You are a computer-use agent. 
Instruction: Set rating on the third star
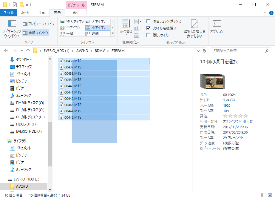pos(236,116)
